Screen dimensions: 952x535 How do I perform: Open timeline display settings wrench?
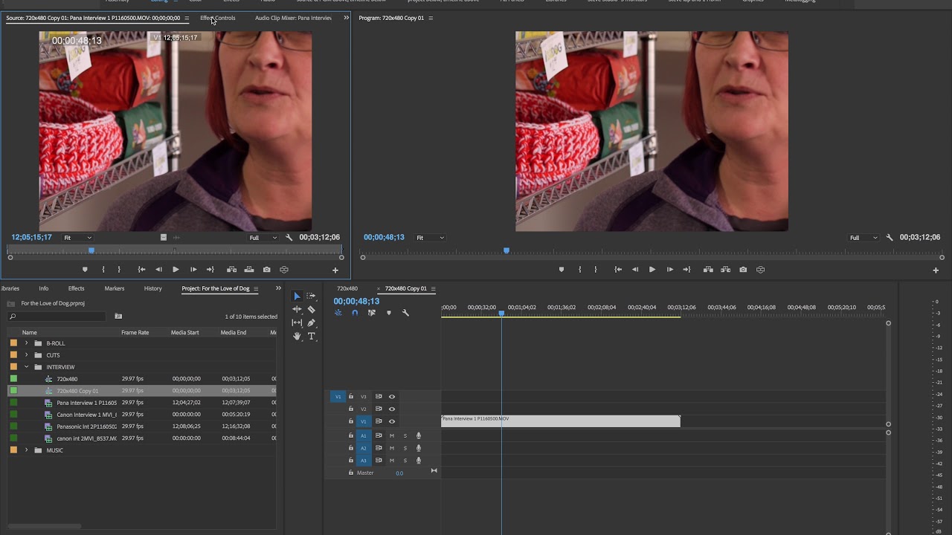(405, 313)
